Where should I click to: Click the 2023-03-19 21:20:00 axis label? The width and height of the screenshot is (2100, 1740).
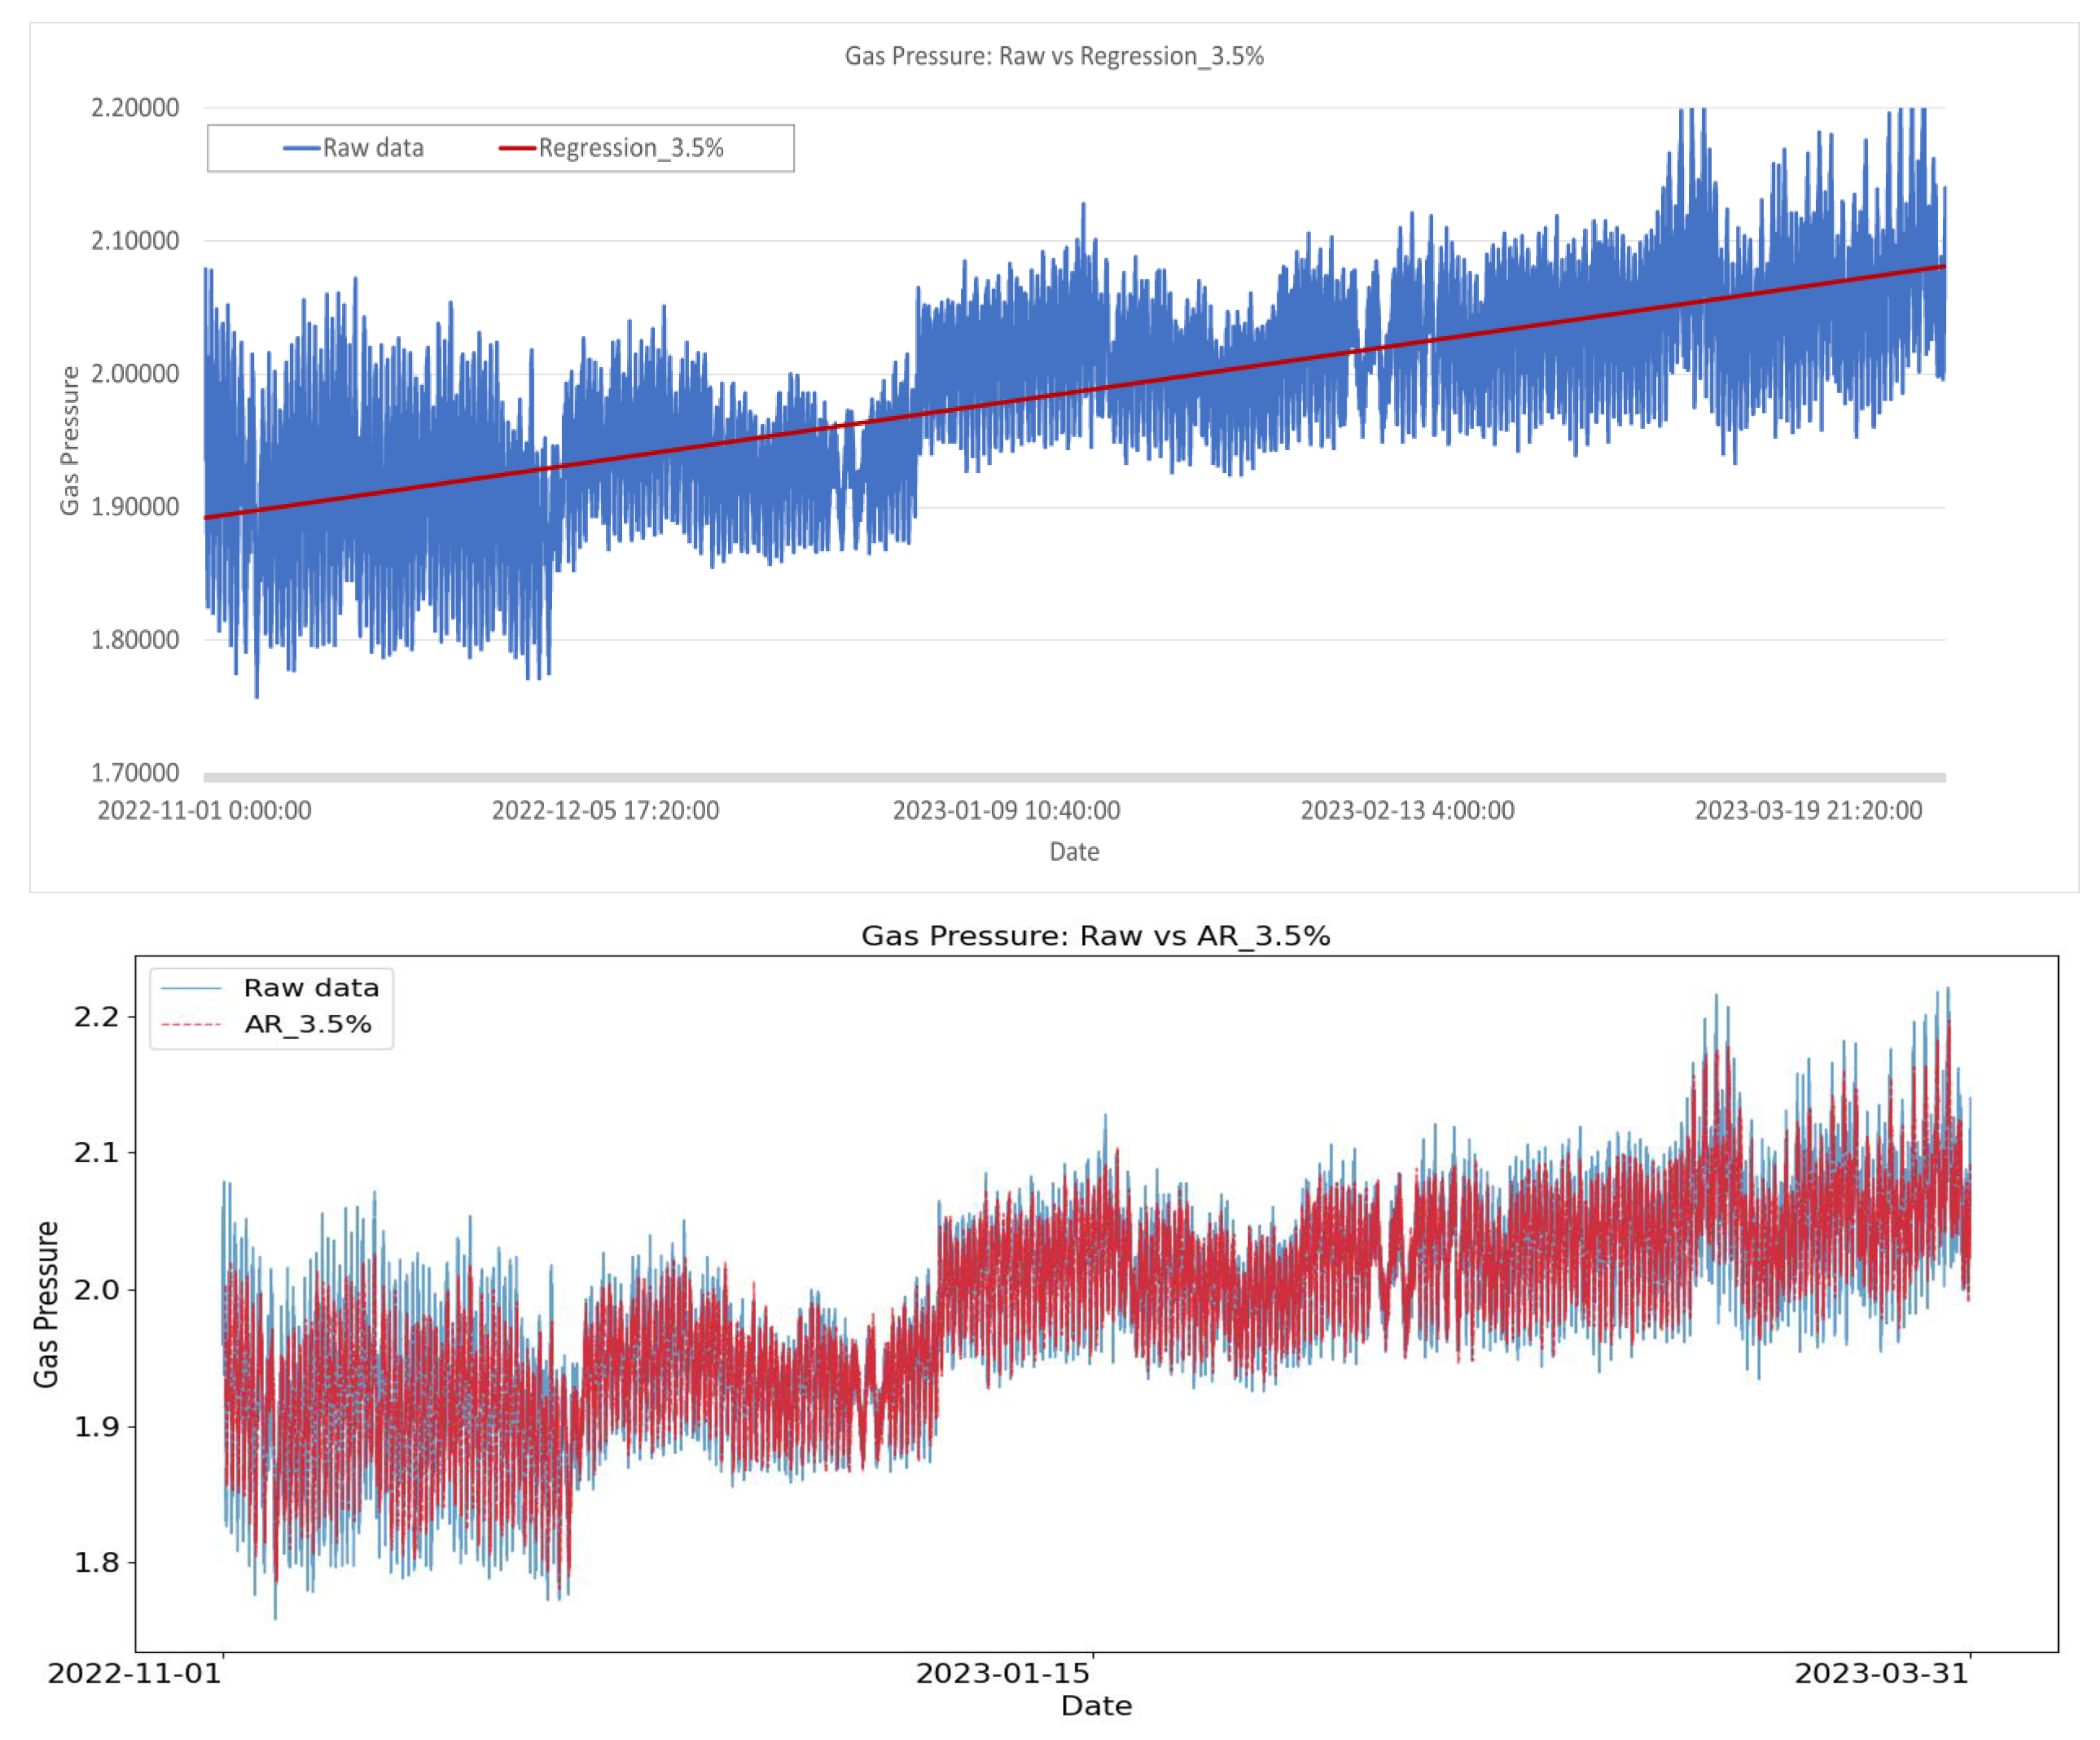point(1808,810)
